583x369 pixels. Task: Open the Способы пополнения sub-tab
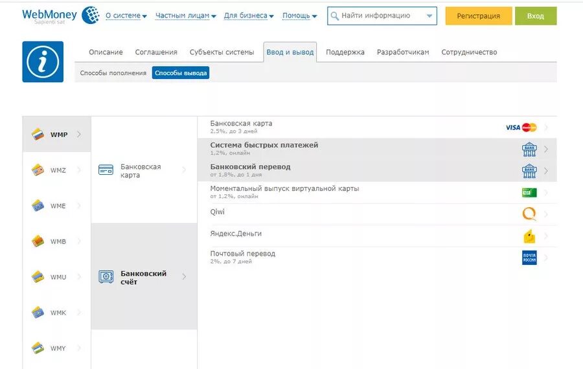pyautogui.click(x=113, y=73)
